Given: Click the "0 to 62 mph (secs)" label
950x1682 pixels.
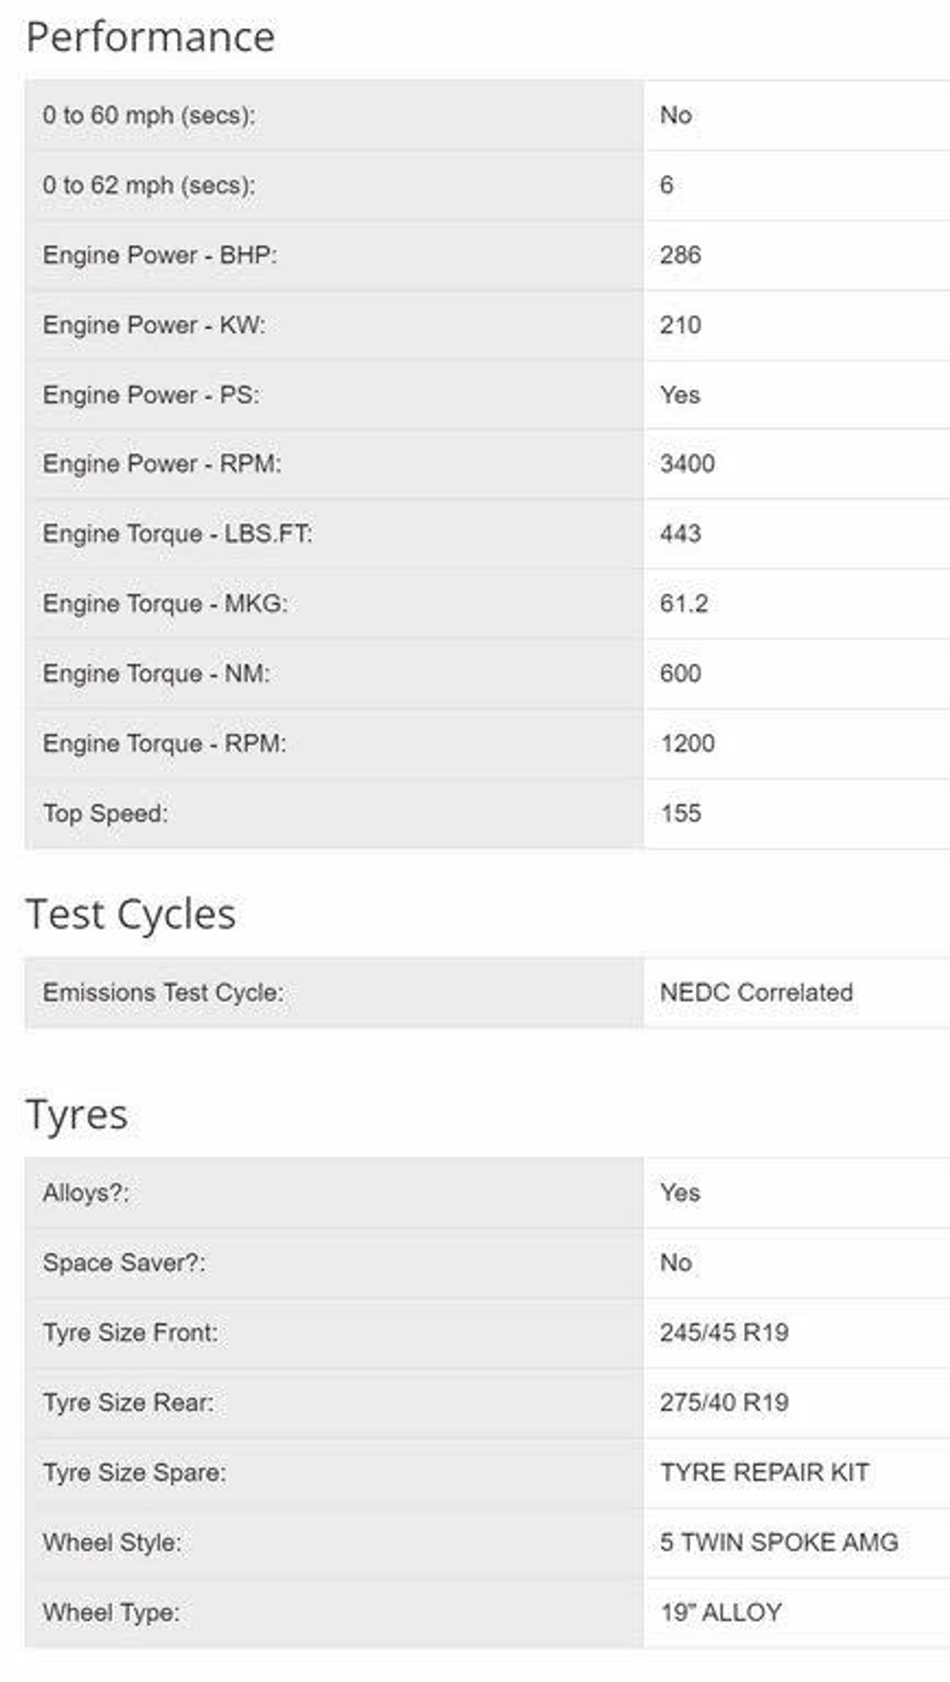Looking at the screenshot, I should coord(148,185).
